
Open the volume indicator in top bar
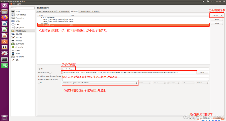click(x=212, y=1)
